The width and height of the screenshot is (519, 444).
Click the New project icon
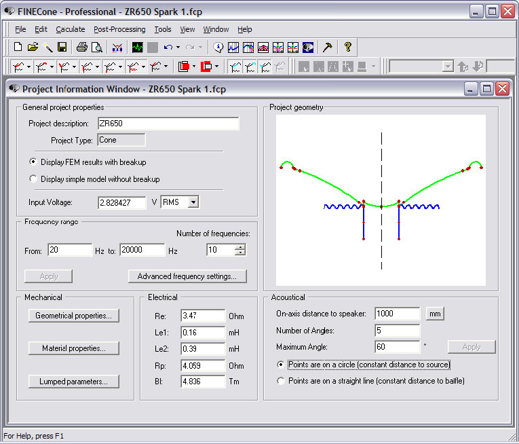[x=18, y=47]
